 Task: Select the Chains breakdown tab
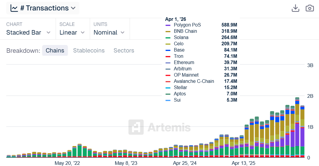[55, 50]
